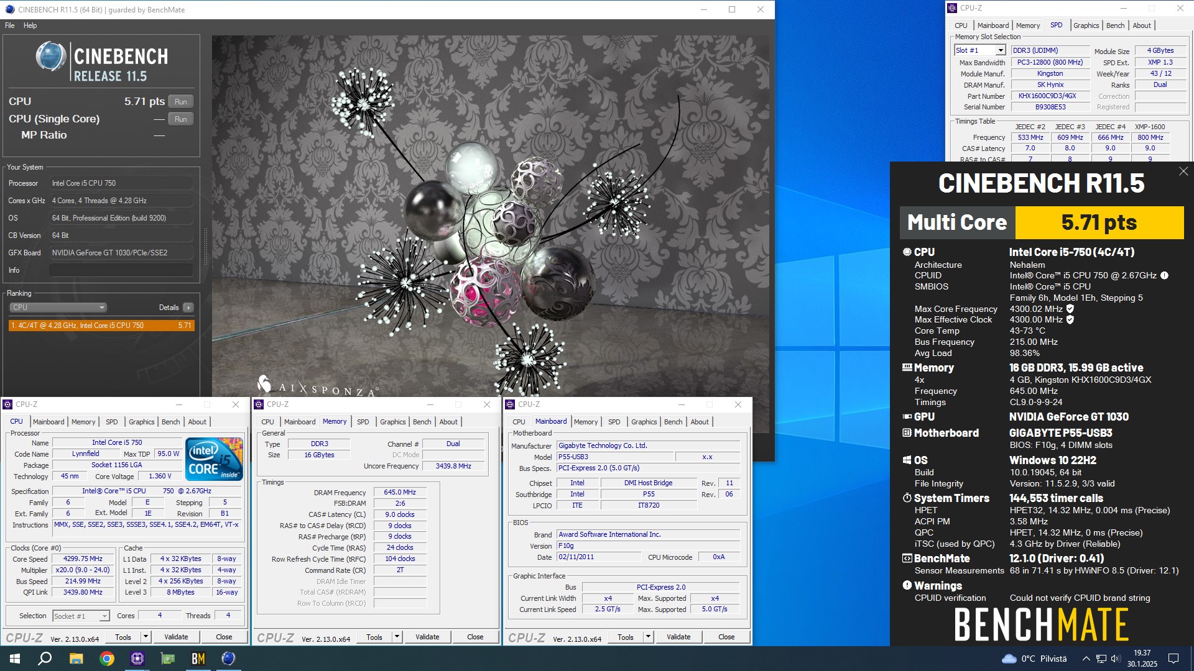Screen dimensions: 1194x671
Task: Open Tools dropdown arrow in CPU-Z Mainboard window
Action: (x=648, y=637)
